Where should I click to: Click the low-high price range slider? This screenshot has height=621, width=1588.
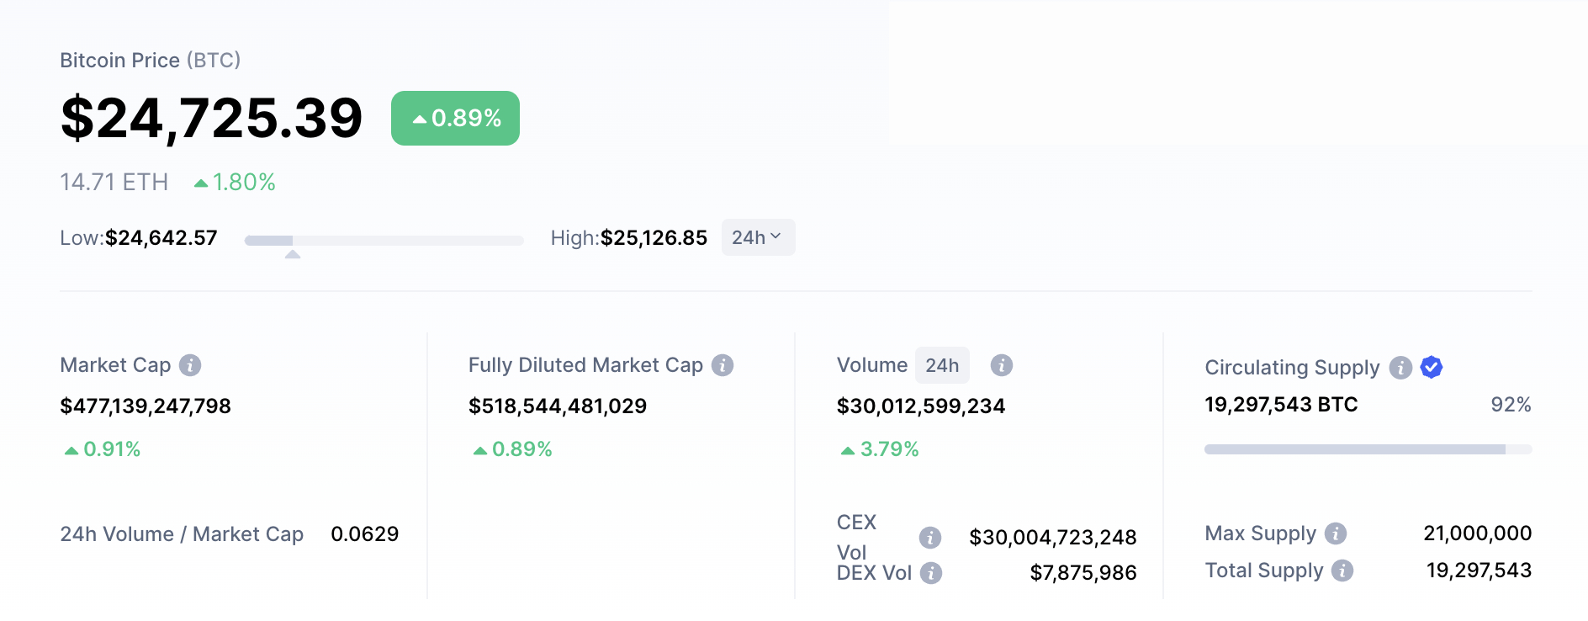384,241
